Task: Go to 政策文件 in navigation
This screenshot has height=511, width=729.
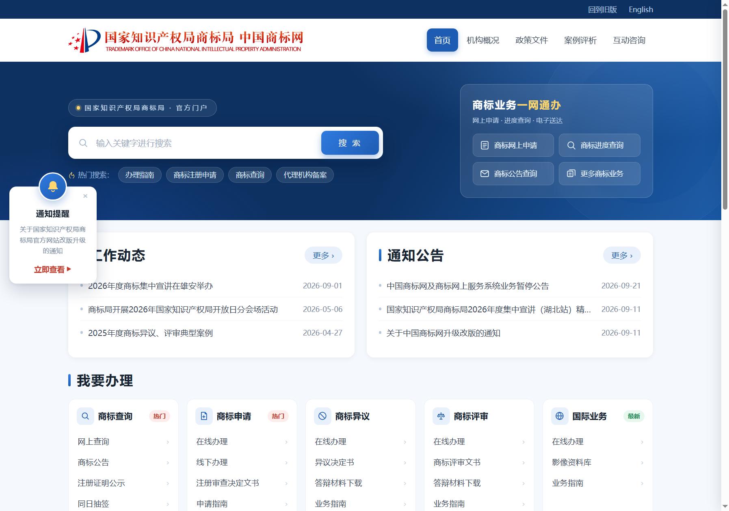Action: 532,40
